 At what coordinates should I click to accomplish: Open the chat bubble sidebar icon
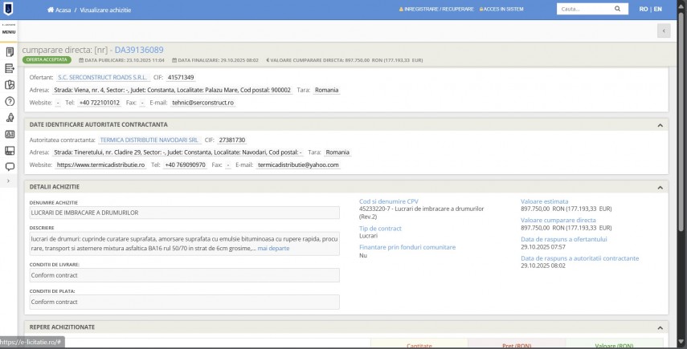tap(9, 167)
